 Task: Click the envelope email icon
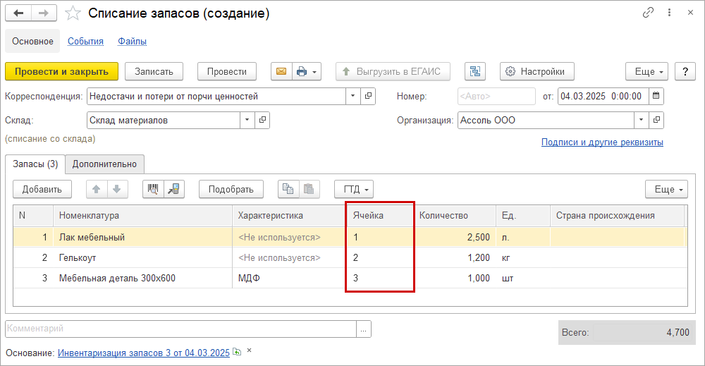[281, 71]
